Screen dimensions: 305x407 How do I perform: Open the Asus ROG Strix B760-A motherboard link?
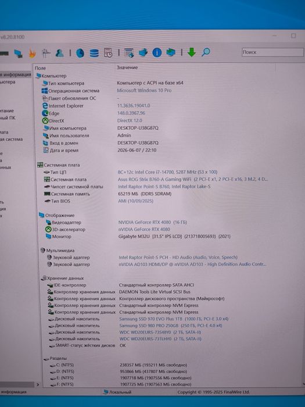pyautogui.click(x=193, y=179)
